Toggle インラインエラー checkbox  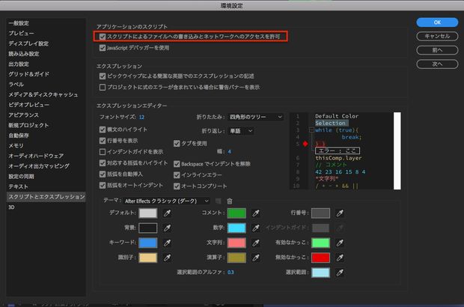[177, 175]
